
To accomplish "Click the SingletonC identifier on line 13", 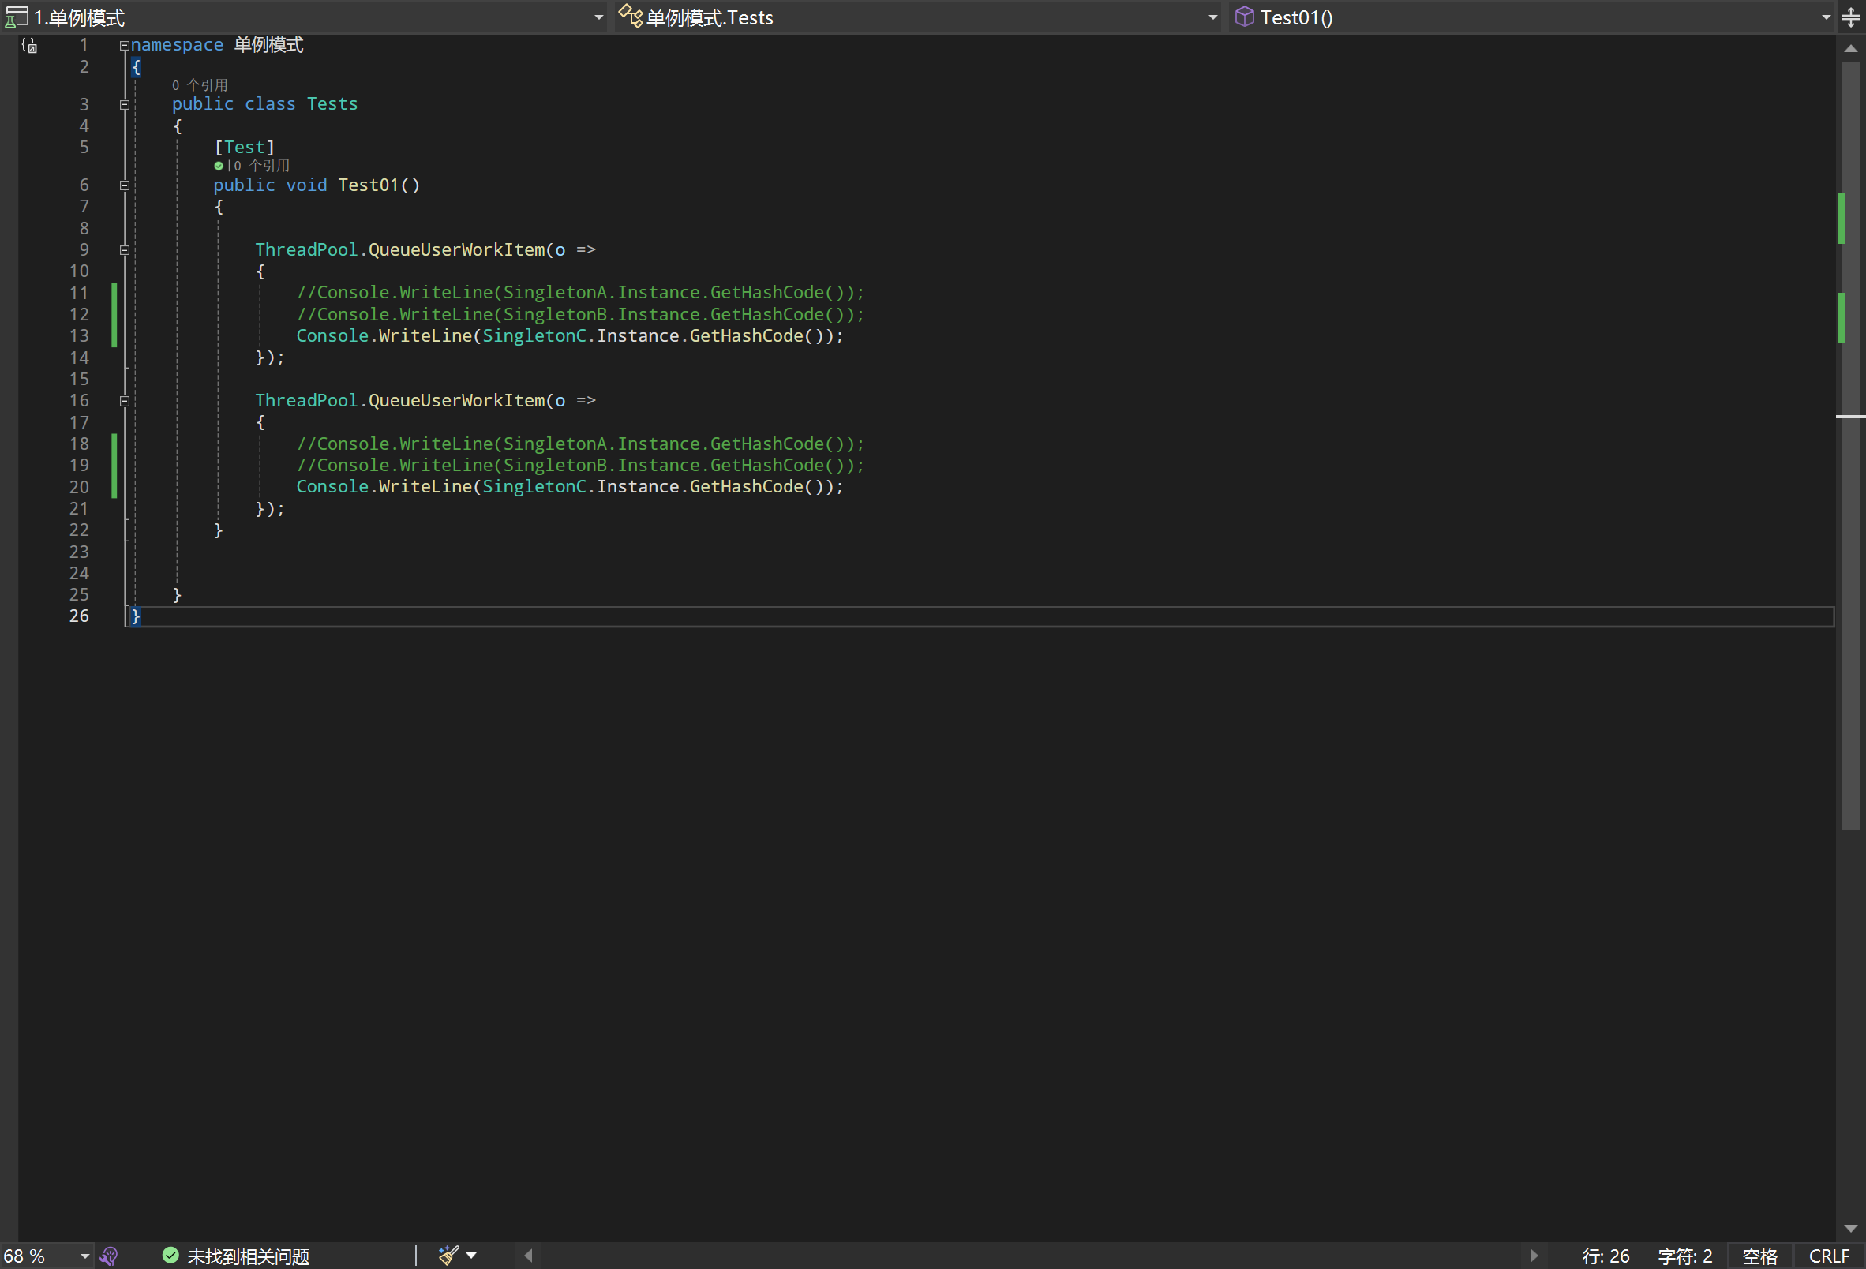I will tap(534, 336).
